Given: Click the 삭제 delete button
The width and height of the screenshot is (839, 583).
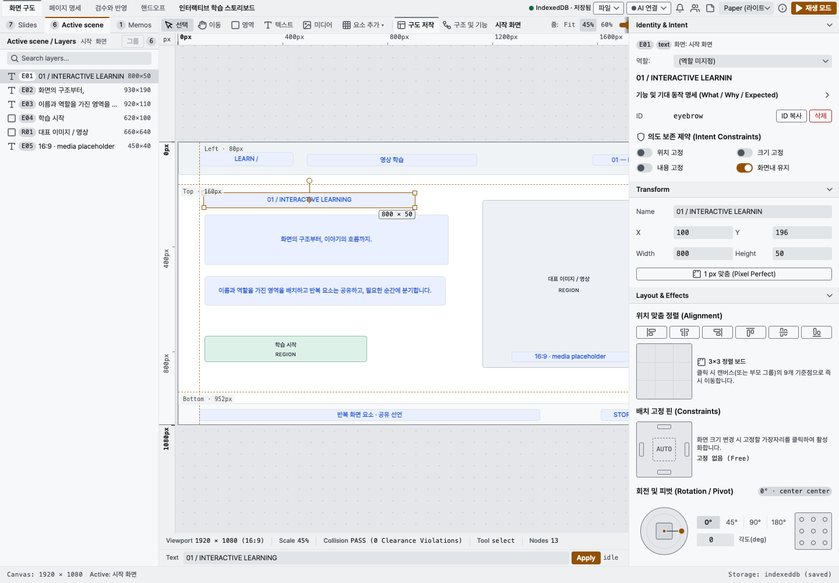Looking at the screenshot, I should click(x=820, y=116).
